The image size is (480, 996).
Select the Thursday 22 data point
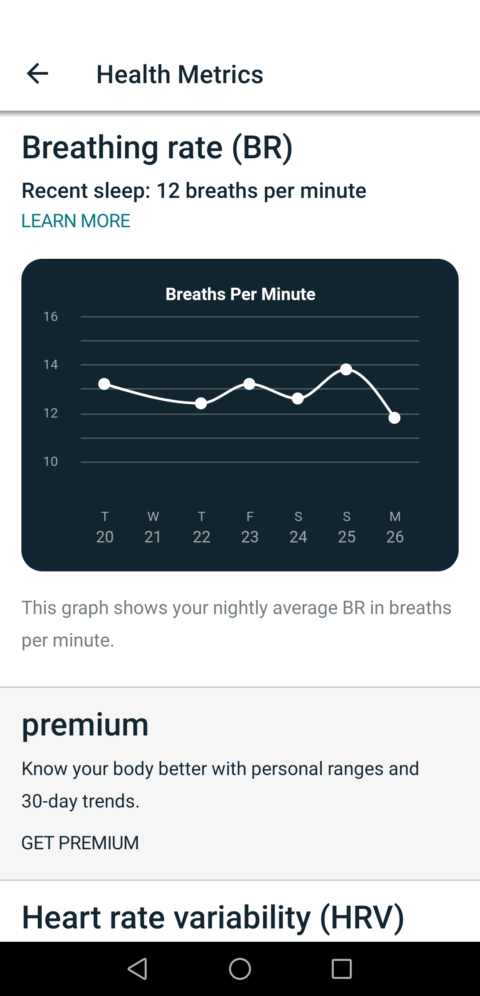201,403
